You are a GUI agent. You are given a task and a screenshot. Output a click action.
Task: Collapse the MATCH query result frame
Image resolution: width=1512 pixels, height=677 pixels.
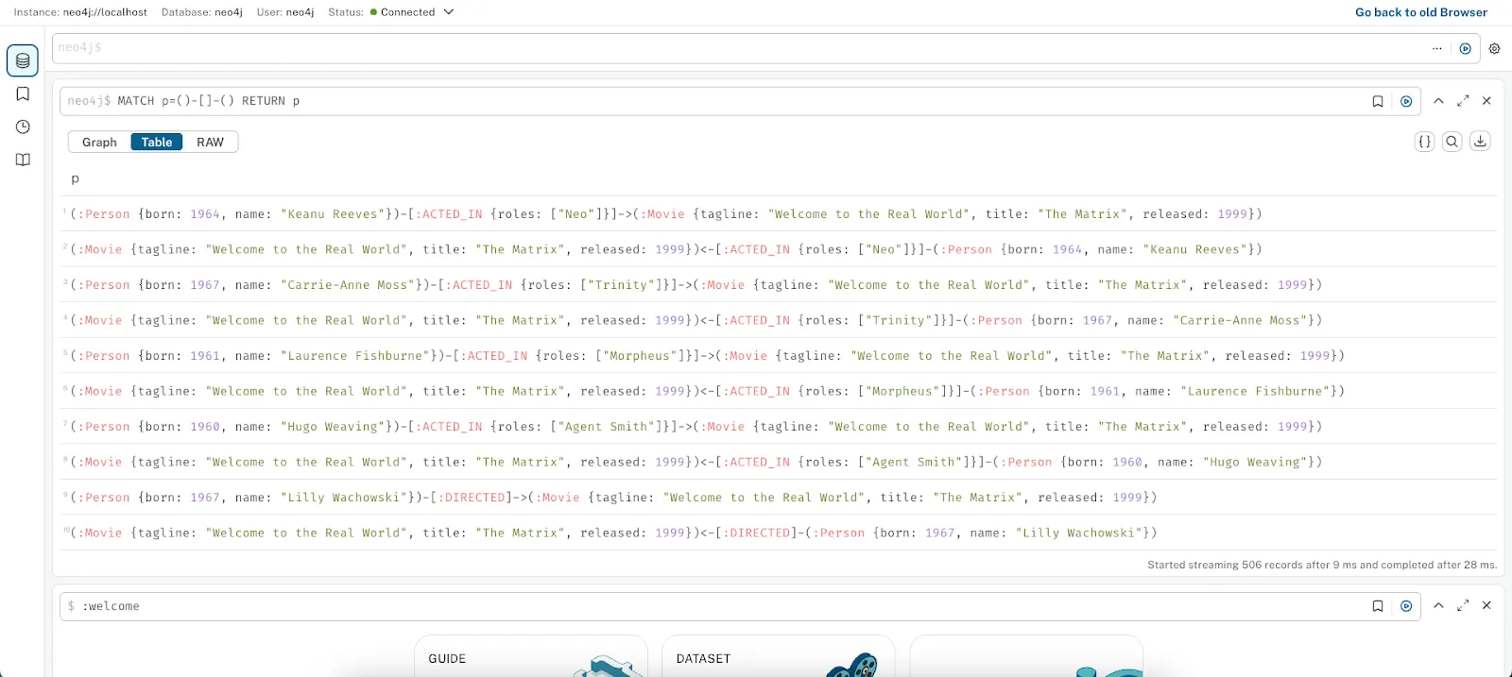tap(1438, 101)
